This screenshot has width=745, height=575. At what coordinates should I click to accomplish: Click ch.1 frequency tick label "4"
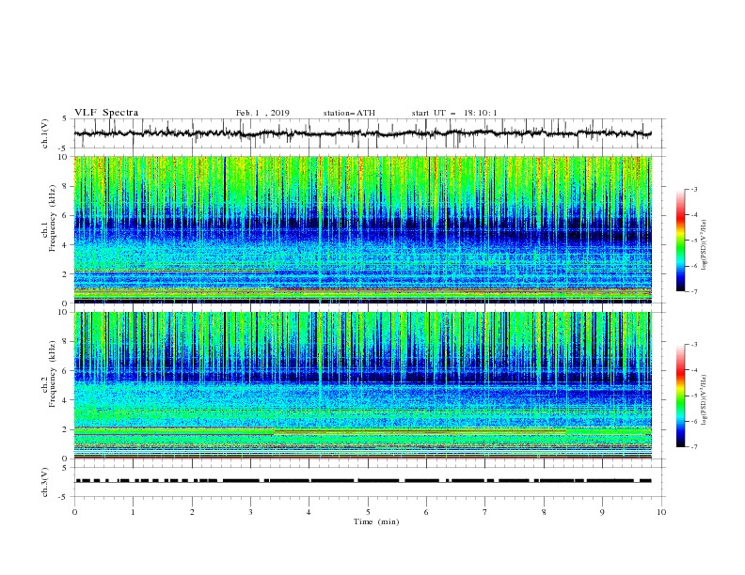65,245
